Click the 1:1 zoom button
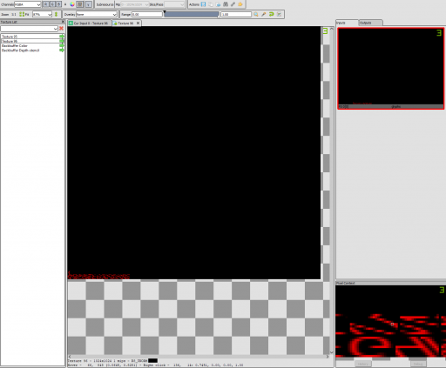Screen dimensions: 446x368 click(x=14, y=14)
